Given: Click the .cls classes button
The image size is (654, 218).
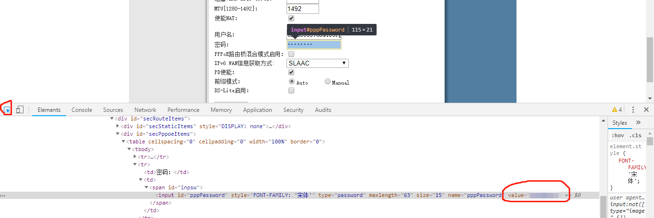Looking at the screenshot, I should (635, 135).
